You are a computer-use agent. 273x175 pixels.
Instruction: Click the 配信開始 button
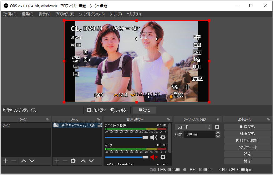[247, 127]
